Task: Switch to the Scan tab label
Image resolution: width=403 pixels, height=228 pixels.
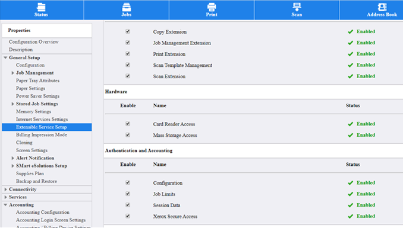Action: [297, 15]
